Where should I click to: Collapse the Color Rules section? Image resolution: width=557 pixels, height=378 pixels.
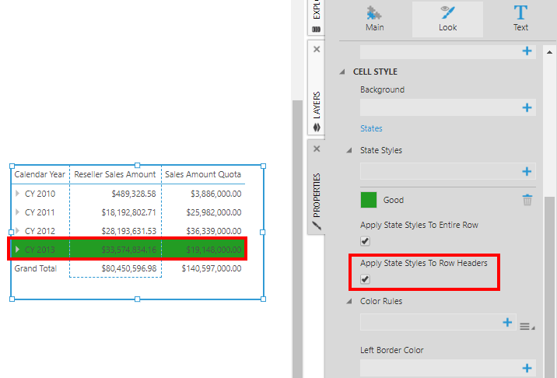(349, 301)
